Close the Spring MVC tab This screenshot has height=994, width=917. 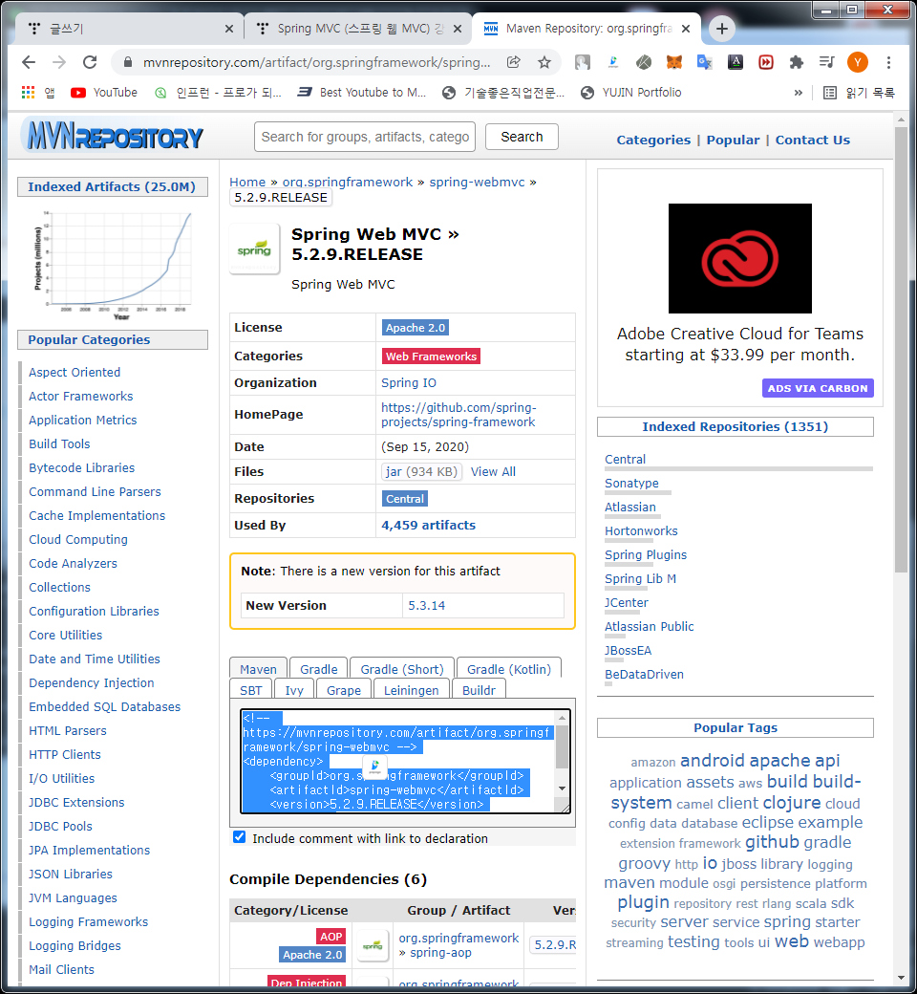pos(458,29)
